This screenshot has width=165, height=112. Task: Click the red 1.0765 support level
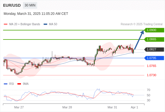(x=152, y=66)
